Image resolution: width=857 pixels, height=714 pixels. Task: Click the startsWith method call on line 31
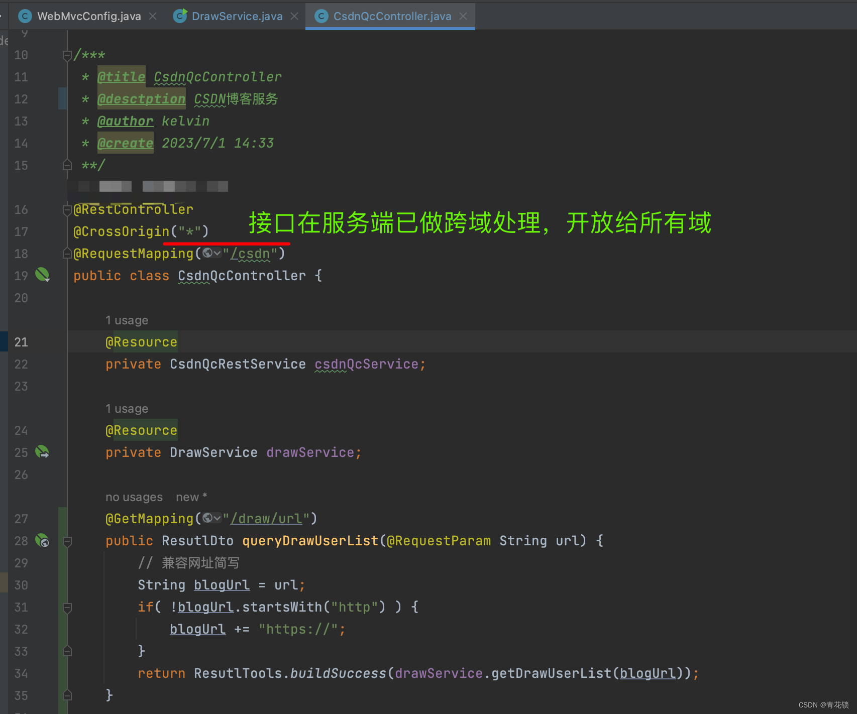(282, 607)
